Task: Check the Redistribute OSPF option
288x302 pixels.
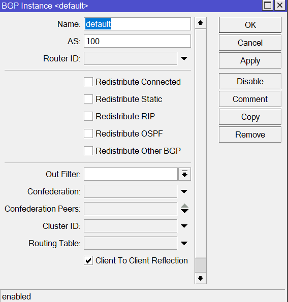Action: point(88,133)
